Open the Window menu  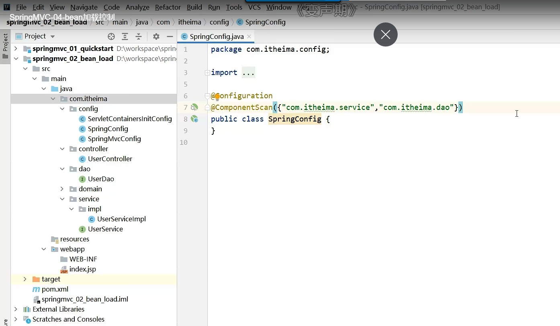pyautogui.click(x=279, y=7)
